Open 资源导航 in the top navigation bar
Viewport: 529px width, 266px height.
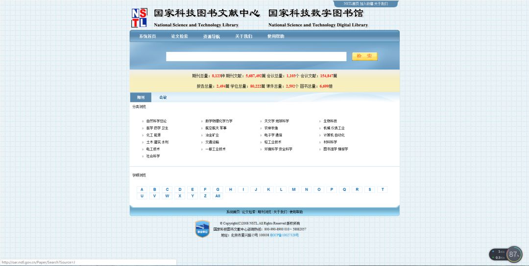point(212,36)
